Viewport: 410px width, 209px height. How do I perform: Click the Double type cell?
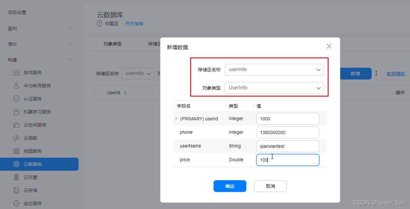(x=236, y=160)
